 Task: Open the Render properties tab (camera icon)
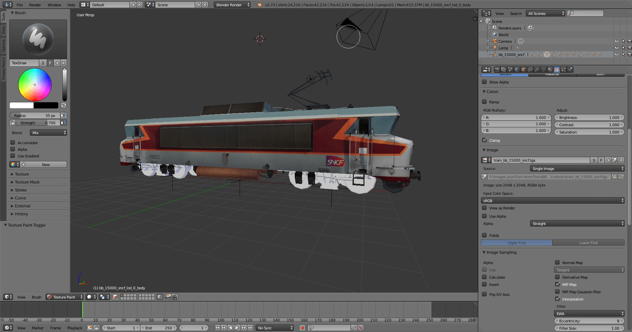[497, 70]
